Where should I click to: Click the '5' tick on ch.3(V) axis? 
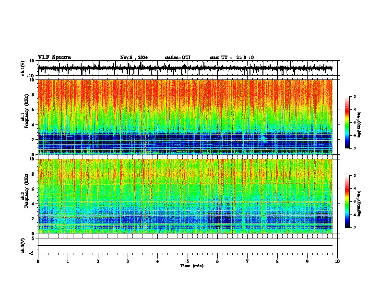click(33, 238)
